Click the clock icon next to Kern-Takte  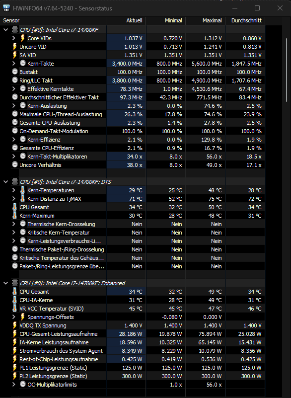[x=23, y=63]
